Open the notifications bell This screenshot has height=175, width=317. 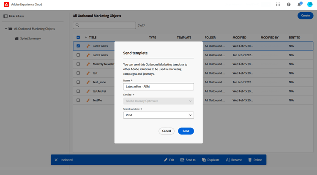[299, 4]
